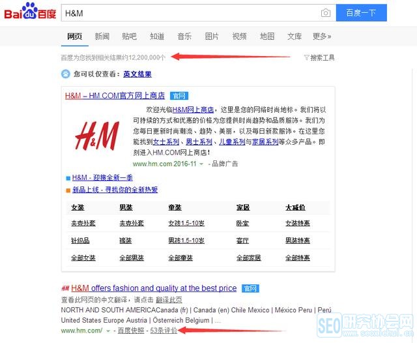Click the 童装 column header link
Screen dimensions: 417x343
(x=175, y=207)
